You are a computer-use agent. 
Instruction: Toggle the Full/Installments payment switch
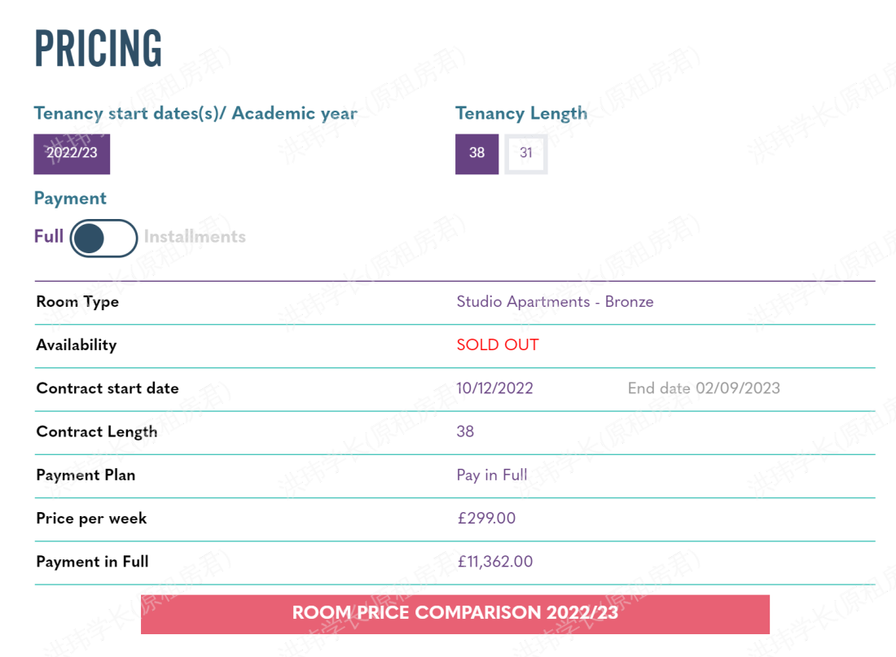(103, 238)
